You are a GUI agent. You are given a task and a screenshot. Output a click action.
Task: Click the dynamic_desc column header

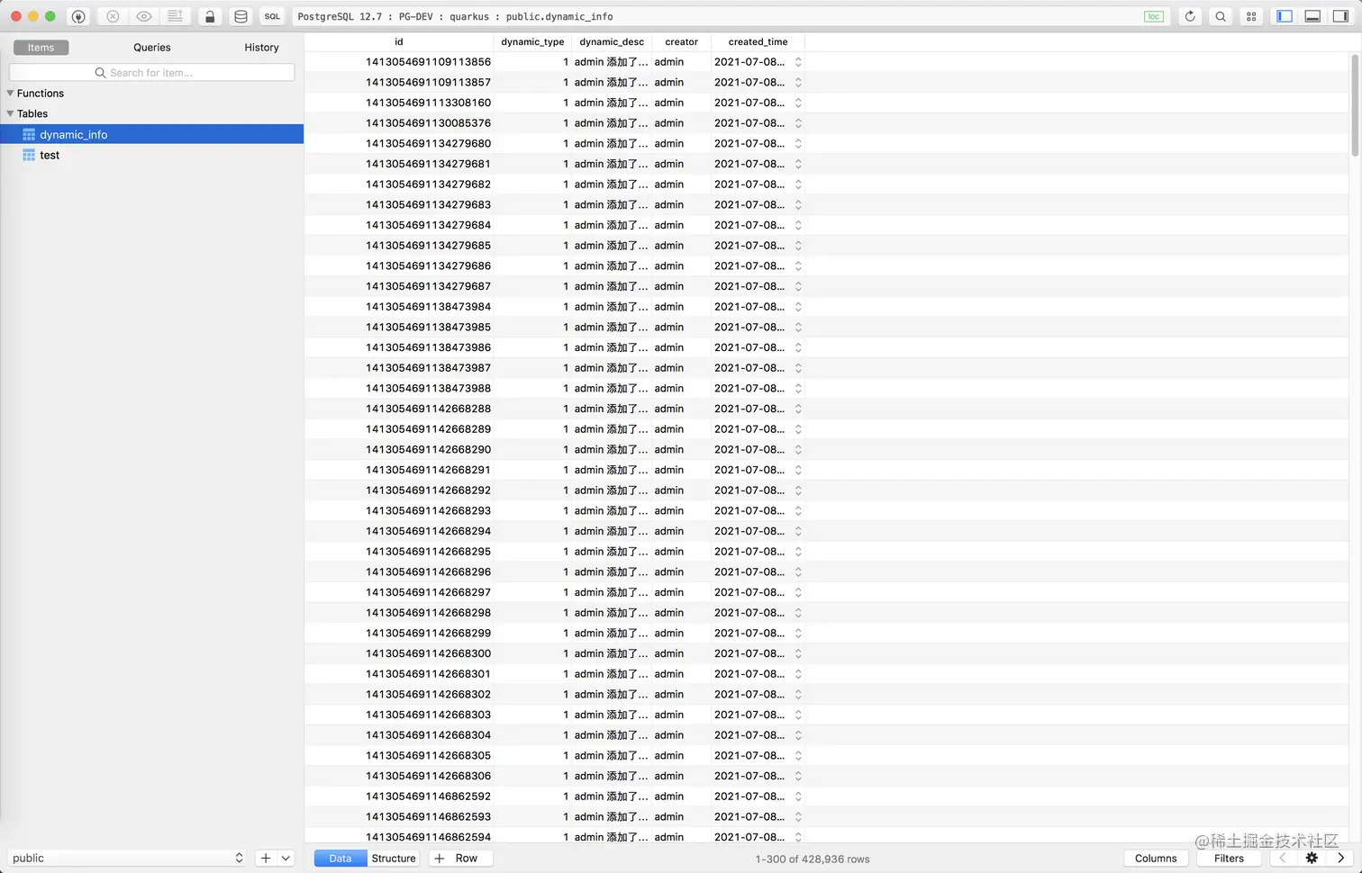pyautogui.click(x=612, y=41)
